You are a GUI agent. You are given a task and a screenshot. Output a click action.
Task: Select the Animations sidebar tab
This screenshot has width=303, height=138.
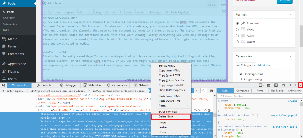(294, 91)
